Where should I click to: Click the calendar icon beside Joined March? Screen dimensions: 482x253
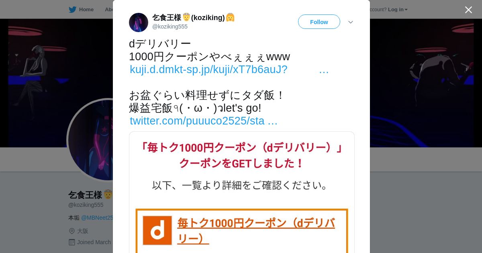pos(72,242)
